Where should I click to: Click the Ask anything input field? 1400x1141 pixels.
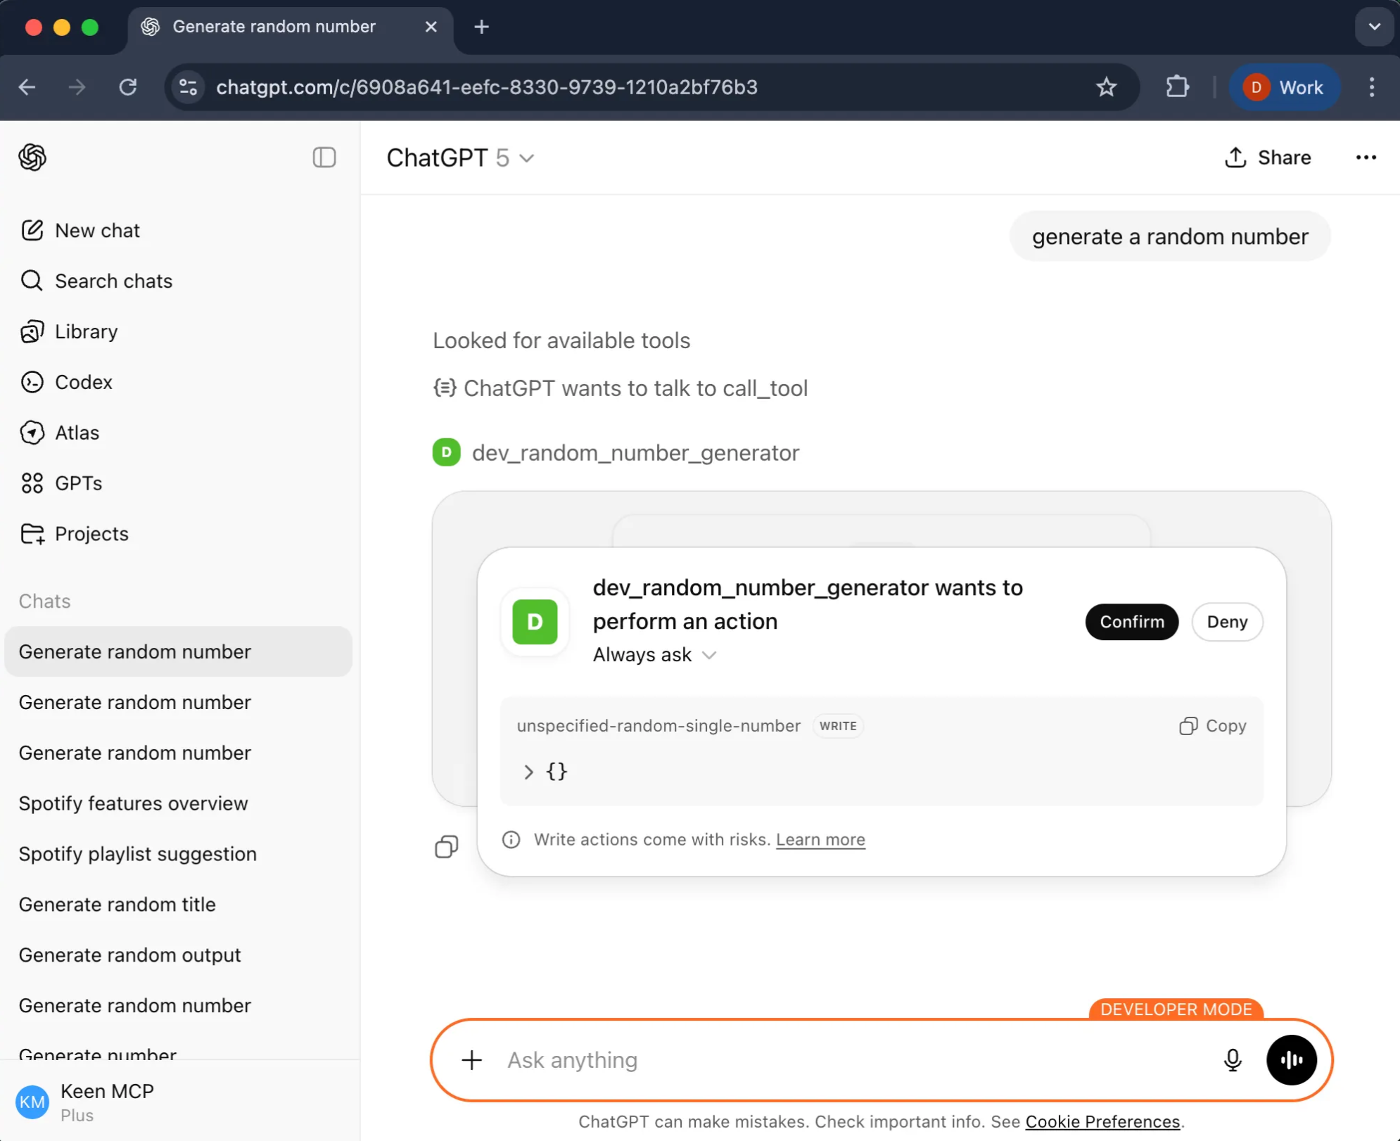click(x=844, y=1059)
